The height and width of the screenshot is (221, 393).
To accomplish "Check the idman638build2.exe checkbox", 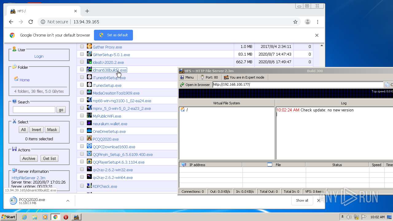I will pos(82,70).
